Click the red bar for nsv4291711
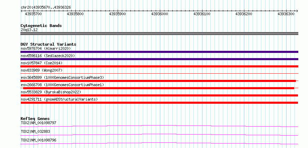The height and width of the screenshot is (148, 308). [159, 103]
